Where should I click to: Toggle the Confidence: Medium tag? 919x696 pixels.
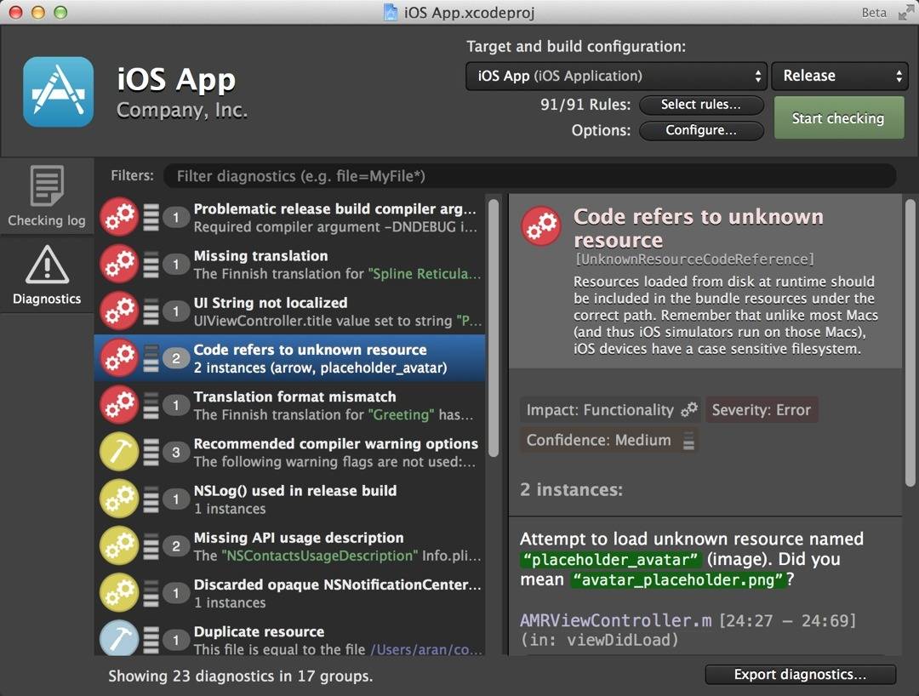pos(609,441)
